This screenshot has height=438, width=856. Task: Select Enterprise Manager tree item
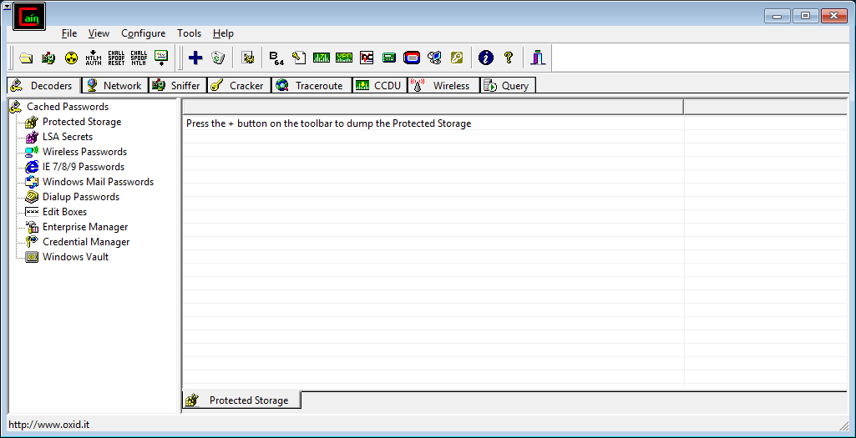(x=85, y=227)
